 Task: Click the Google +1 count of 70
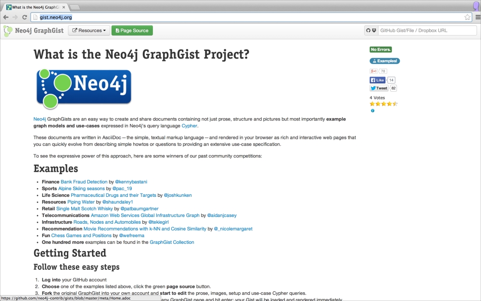click(383, 71)
